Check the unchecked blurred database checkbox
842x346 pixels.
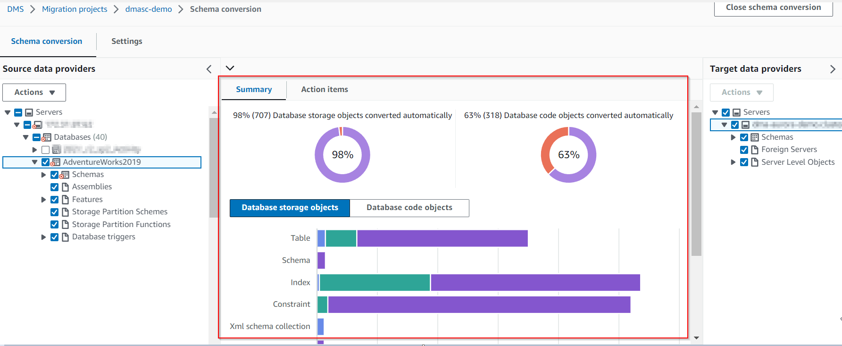pos(45,150)
